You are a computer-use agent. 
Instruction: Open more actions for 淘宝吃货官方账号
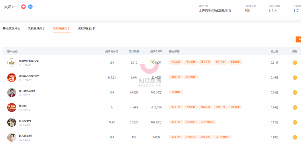pyautogui.click(x=295, y=78)
